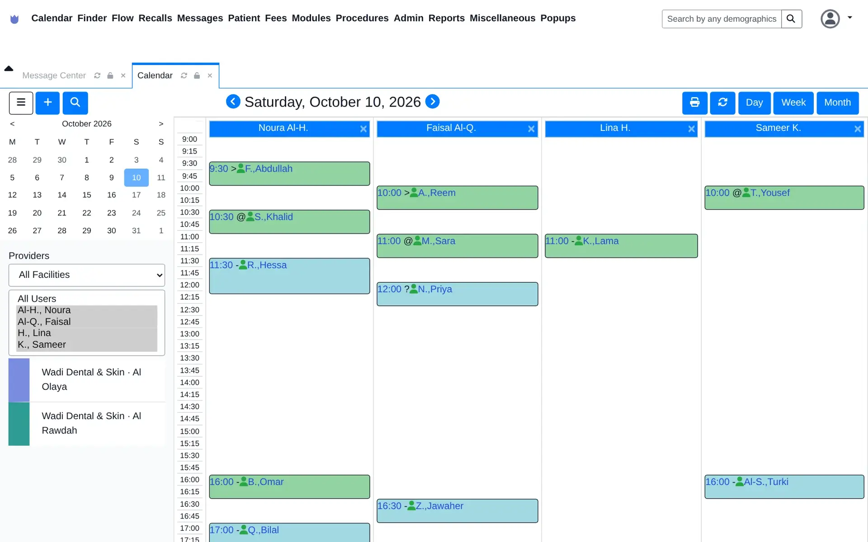Image resolution: width=868 pixels, height=542 pixels.
Task: Remove Lina H. provider column
Action: tap(691, 129)
